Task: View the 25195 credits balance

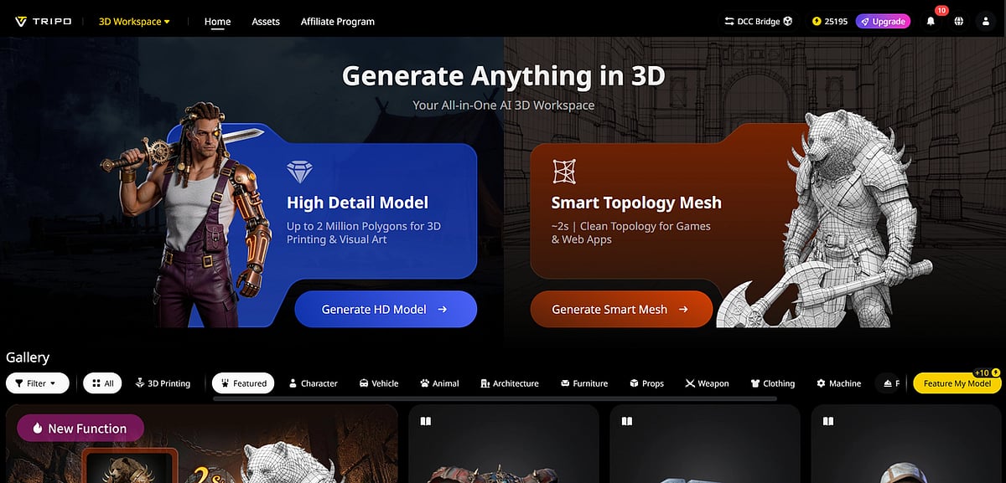Action: [x=829, y=21]
